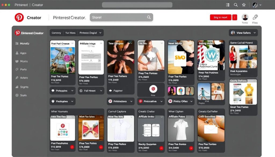The width and height of the screenshot is (275, 157).
Task: Click the Pinterest logo next to Creator
Action: coord(19,17)
